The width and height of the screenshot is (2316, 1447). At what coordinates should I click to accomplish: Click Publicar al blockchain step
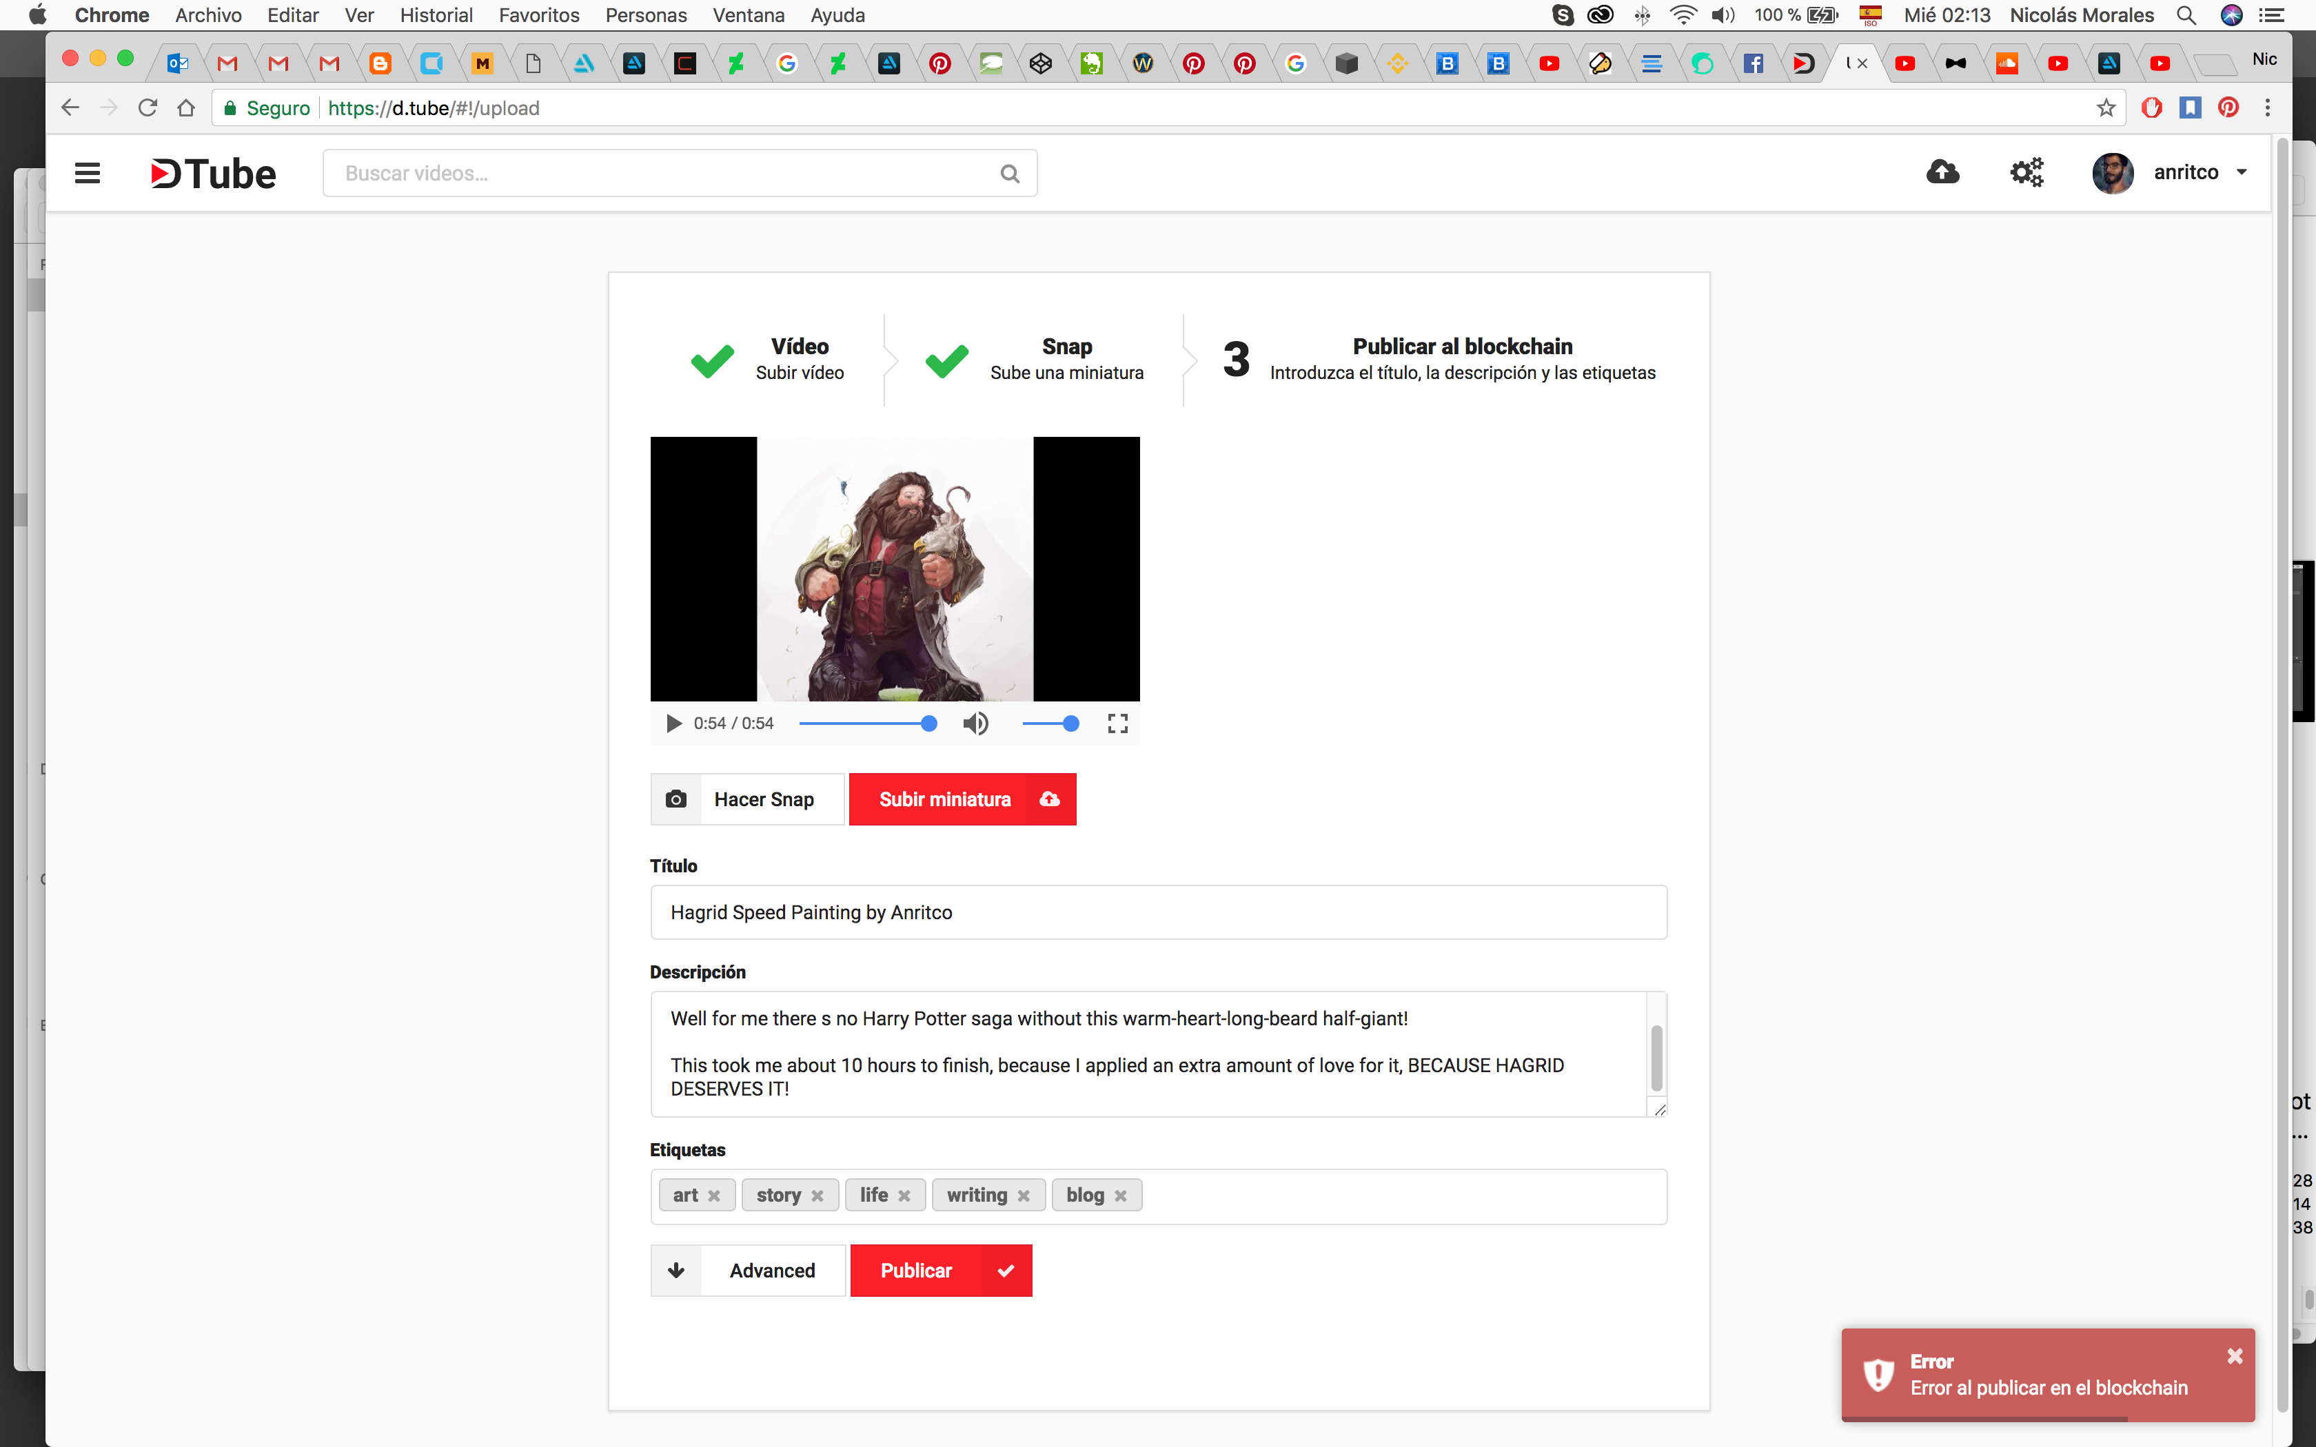pyautogui.click(x=1439, y=359)
